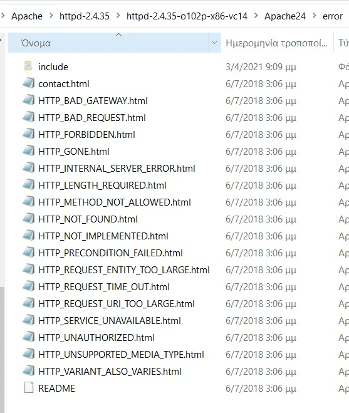Image resolution: width=349 pixels, height=413 pixels.
Task: Click the HTTP_LENGTH_REQUIRED.html file icon
Action: pos(28,185)
